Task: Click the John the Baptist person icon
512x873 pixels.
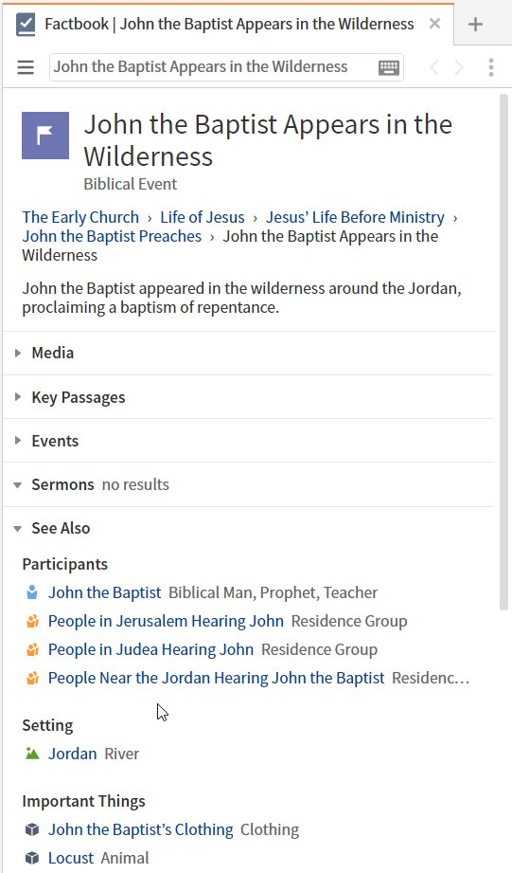Action: pyautogui.click(x=32, y=592)
